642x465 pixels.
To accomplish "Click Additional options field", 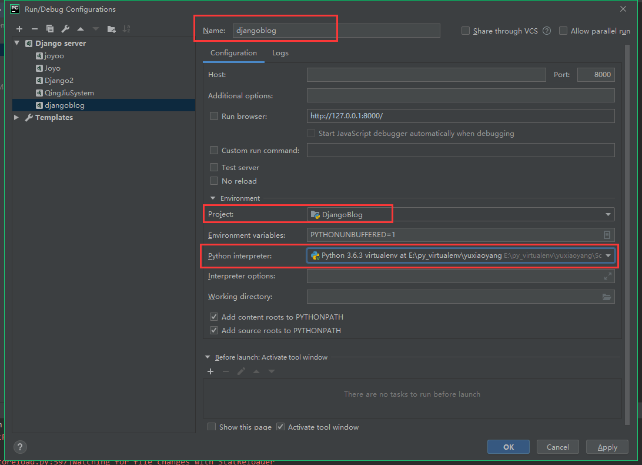I will point(460,95).
